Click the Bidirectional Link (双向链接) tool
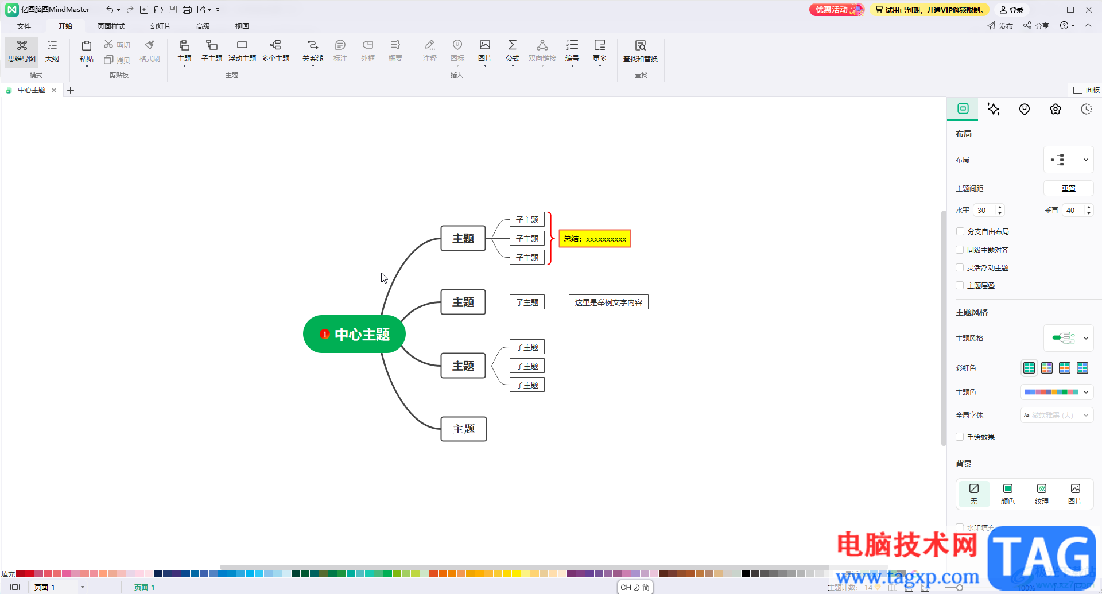The height and width of the screenshot is (594, 1102). pos(542,51)
